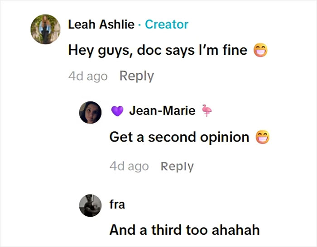Image resolution: width=317 pixels, height=247 pixels.
Task: Open Leah Ashlie's profile avatar
Action: coord(45,29)
